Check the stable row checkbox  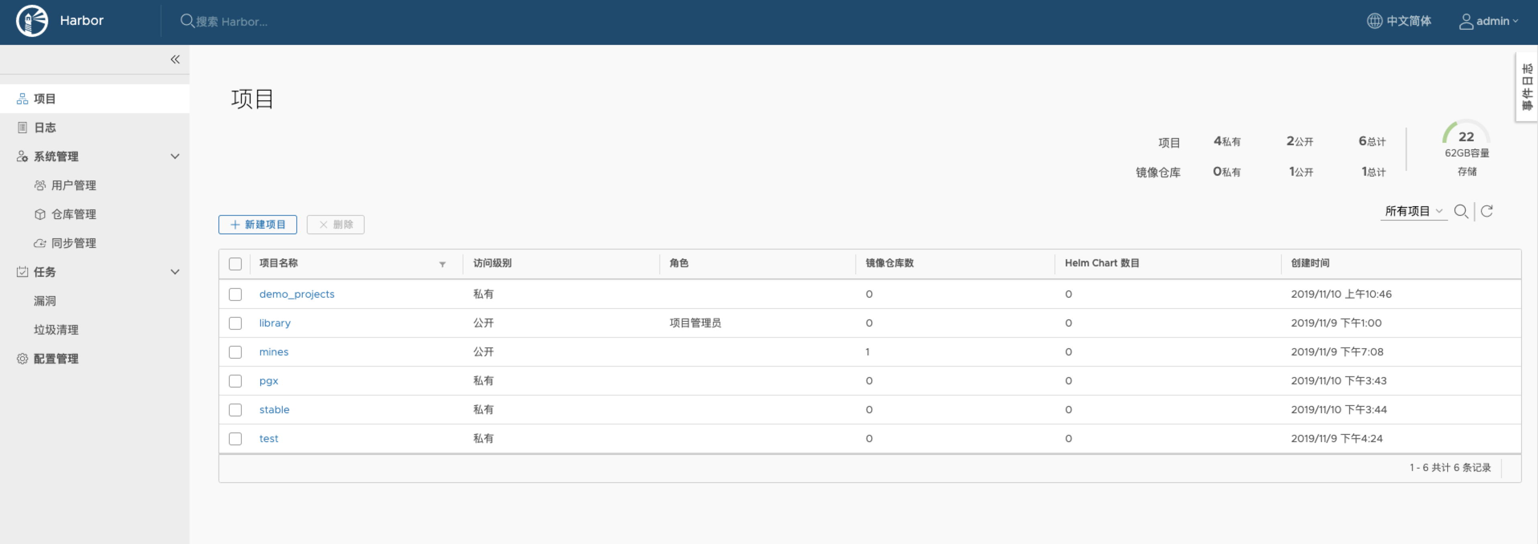pos(235,410)
